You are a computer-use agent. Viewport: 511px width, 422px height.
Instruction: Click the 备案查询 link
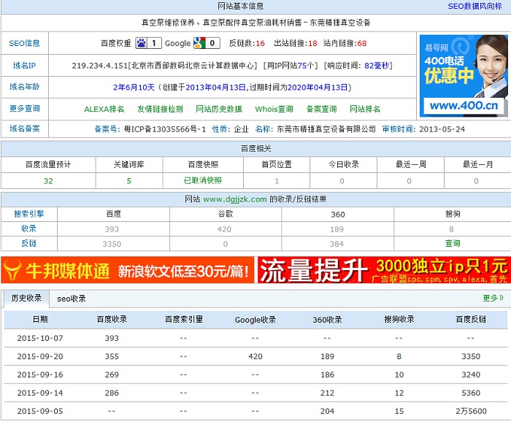[321, 110]
